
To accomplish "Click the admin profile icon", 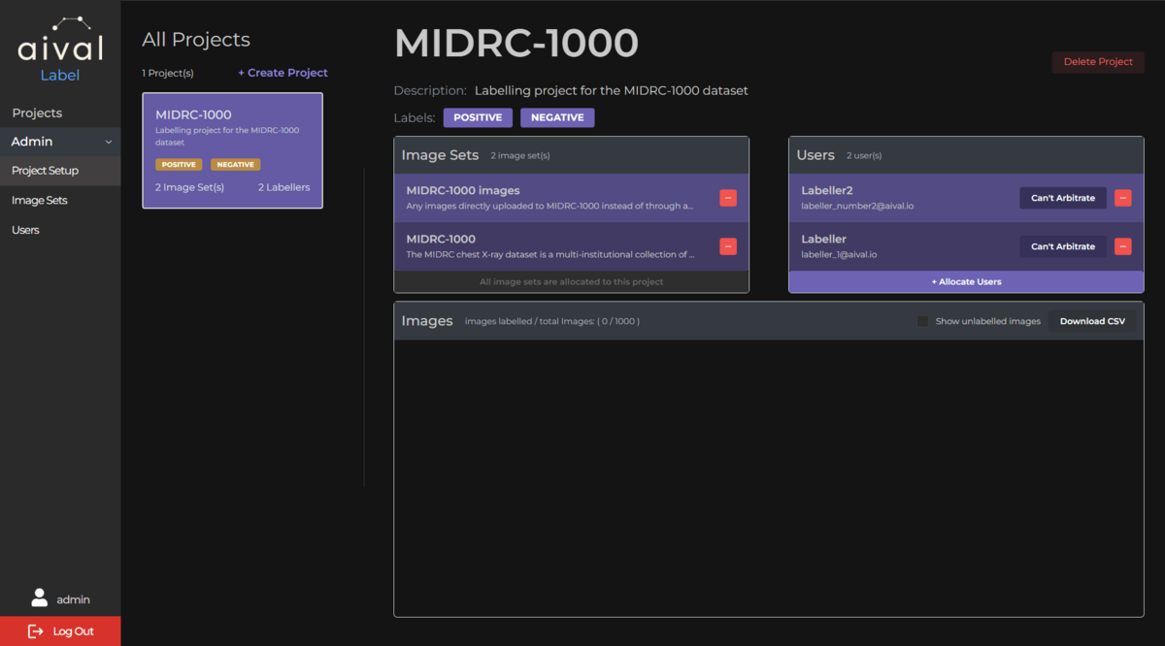I will 40,598.
